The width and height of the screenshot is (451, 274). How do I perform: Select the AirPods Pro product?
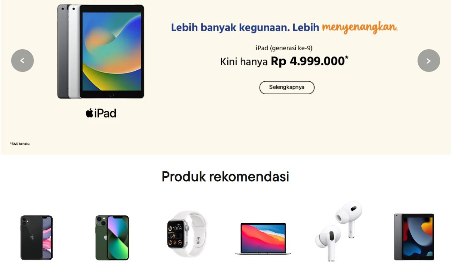339,231
